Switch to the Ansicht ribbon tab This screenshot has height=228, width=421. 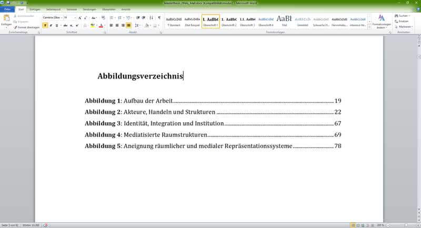pyautogui.click(x=126, y=9)
